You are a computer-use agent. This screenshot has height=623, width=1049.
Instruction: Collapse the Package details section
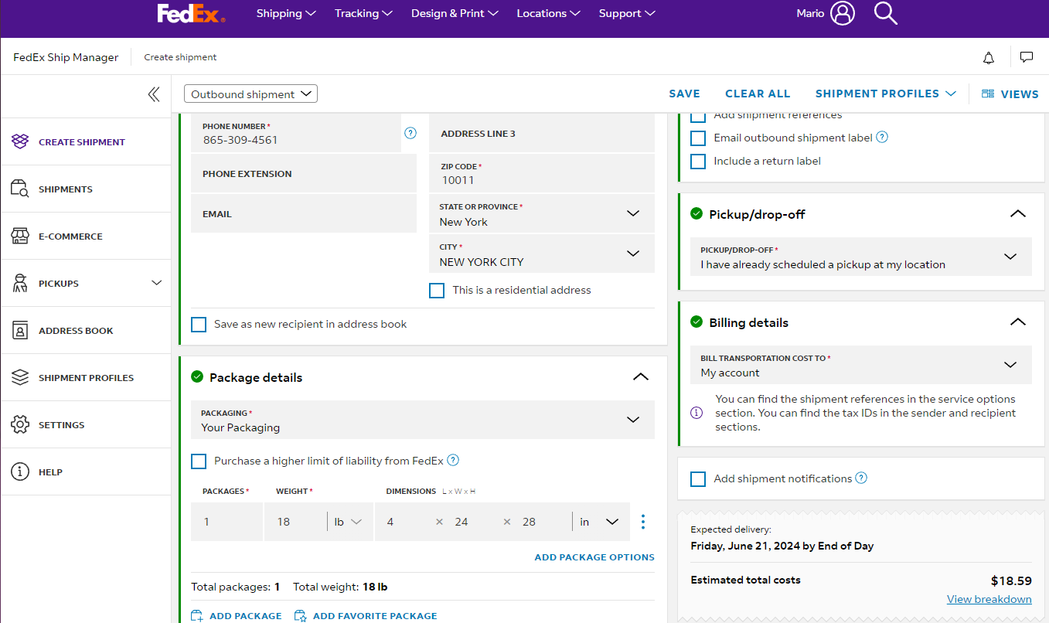640,377
